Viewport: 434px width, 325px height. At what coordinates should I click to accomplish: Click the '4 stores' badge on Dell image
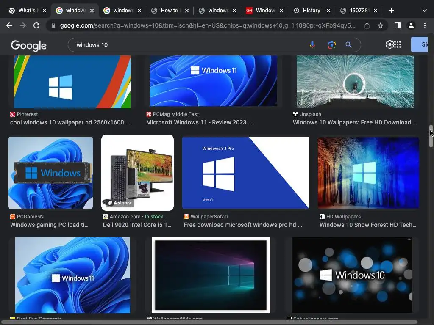[119, 203]
